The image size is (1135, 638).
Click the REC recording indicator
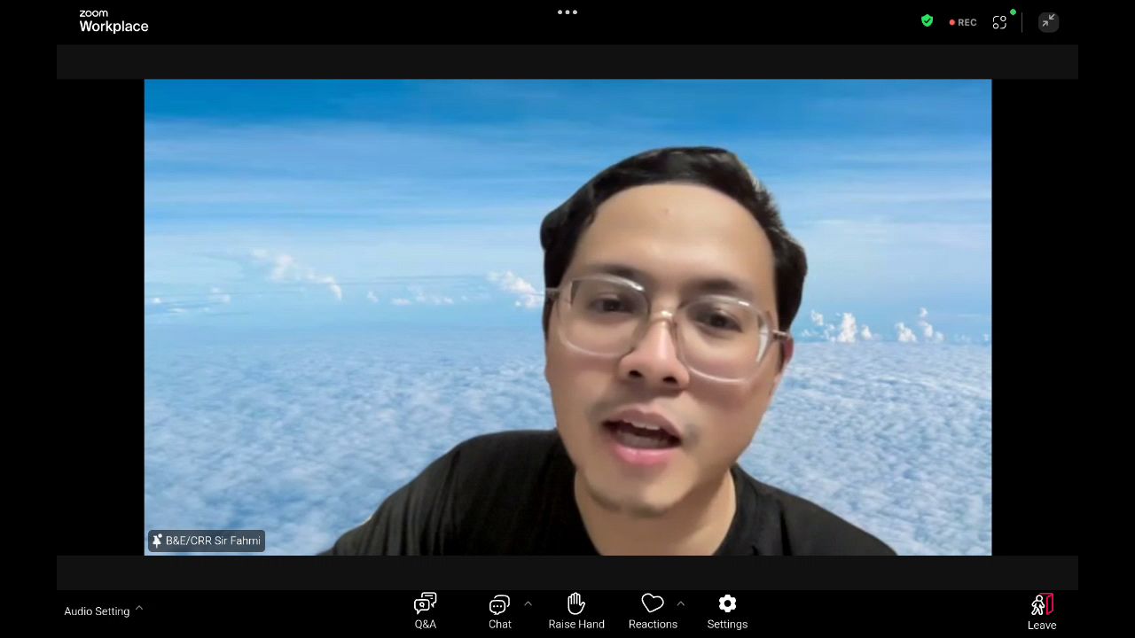[963, 22]
